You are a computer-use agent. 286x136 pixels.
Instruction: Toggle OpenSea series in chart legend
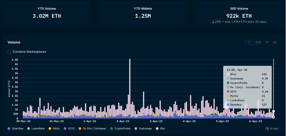15,128
